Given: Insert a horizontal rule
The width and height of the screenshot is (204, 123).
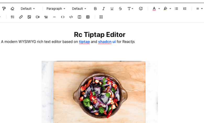Looking at the screenshot, I should coord(54,17).
